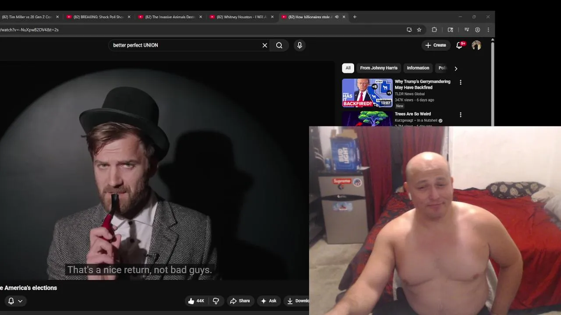This screenshot has height=315, width=561.
Task: Dislike the video with thumbs down
Action: tap(216, 301)
